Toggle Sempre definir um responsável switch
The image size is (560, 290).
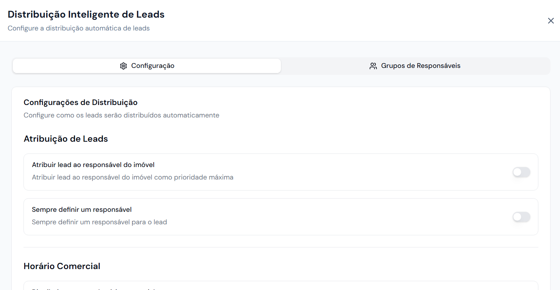(x=521, y=217)
